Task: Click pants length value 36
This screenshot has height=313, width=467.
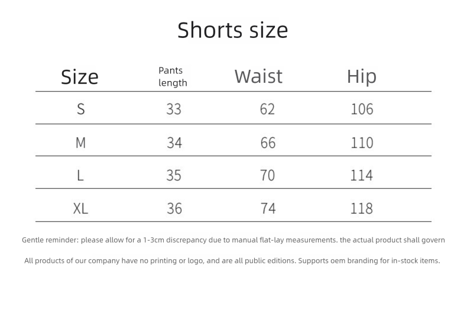Action: tap(174, 208)
